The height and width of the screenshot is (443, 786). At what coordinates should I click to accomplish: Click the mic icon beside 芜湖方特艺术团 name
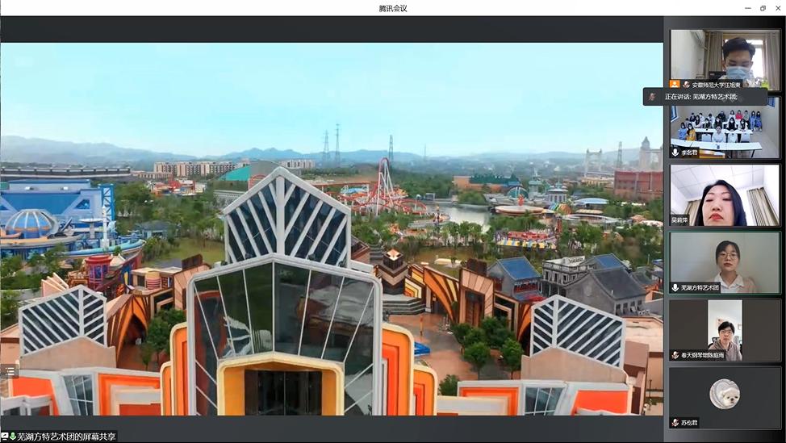pyautogui.click(x=675, y=287)
